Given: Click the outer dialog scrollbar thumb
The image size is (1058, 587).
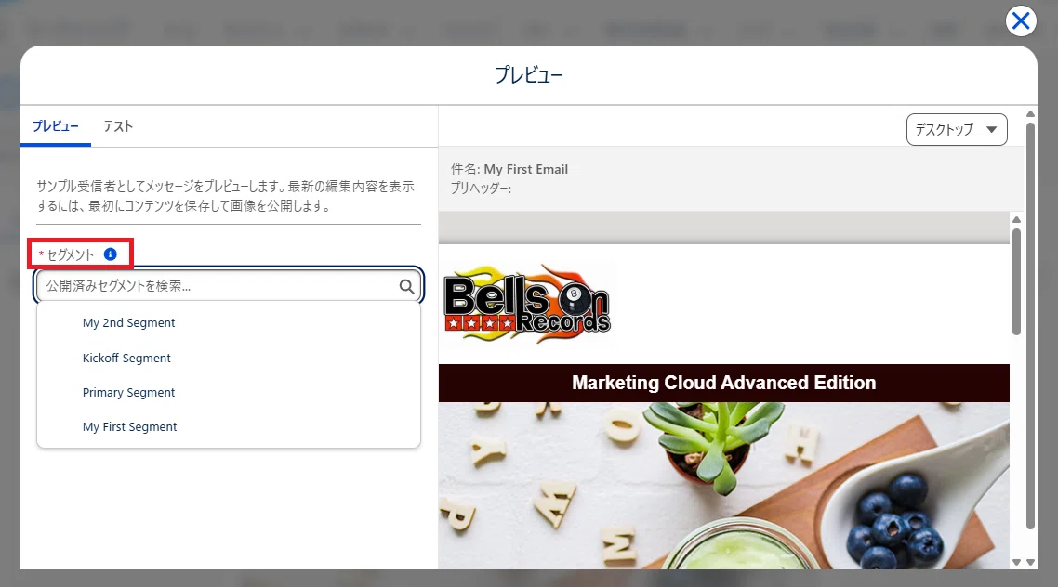Looking at the screenshot, I should [1030, 325].
